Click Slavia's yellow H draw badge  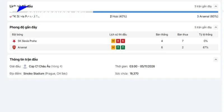tap(113, 41)
